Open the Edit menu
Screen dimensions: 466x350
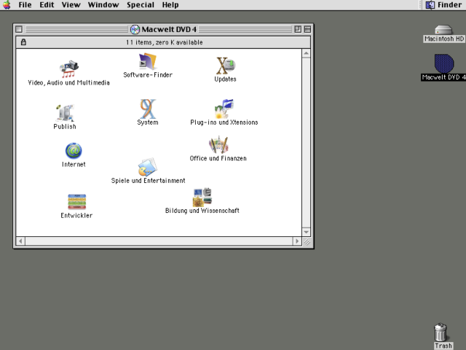tap(47, 5)
